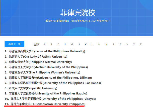Filter schools by letter S

113,45
